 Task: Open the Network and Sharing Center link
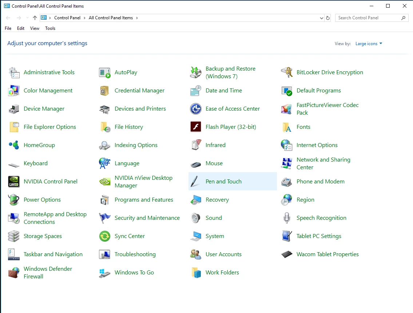[x=323, y=163]
